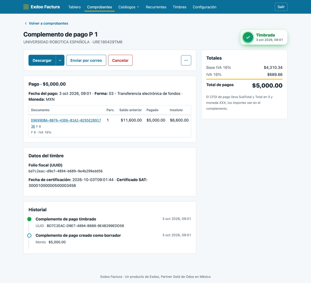The image size is (311, 283).
Task: Click the uppercase UUID BD7C2EAC in Historial
Action: click(x=85, y=226)
